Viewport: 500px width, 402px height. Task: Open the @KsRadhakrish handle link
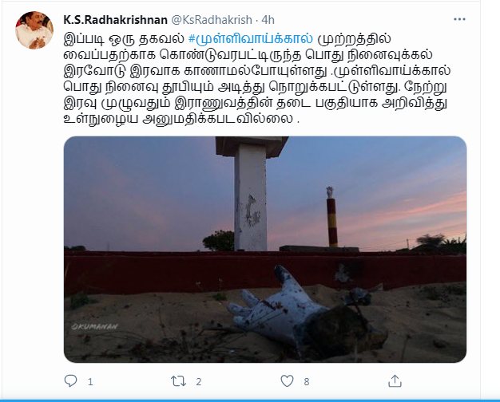pyautogui.click(x=212, y=20)
